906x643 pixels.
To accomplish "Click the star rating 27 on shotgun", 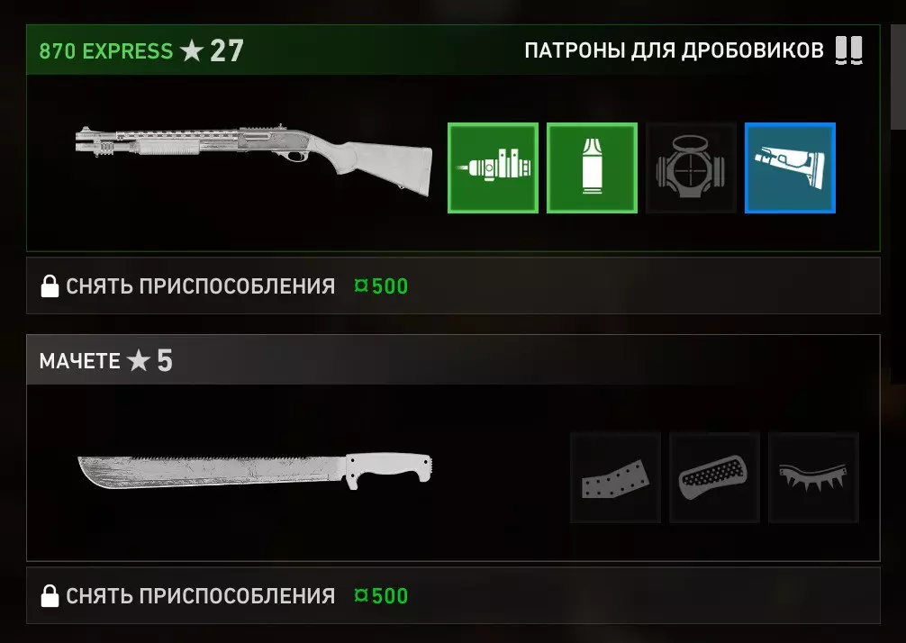I will (x=212, y=50).
